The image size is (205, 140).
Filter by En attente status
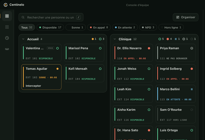click(x=125, y=27)
